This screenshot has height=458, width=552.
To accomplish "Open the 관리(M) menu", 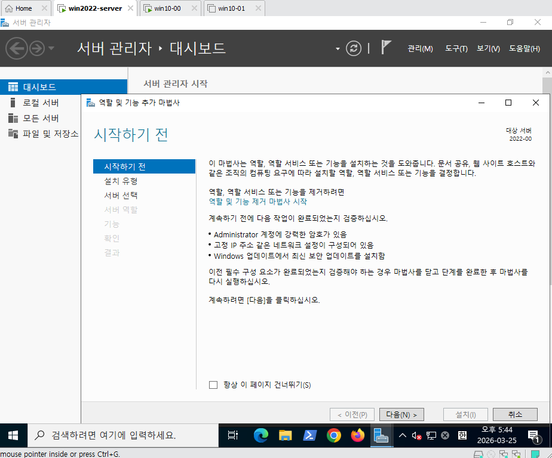I will tap(420, 48).
